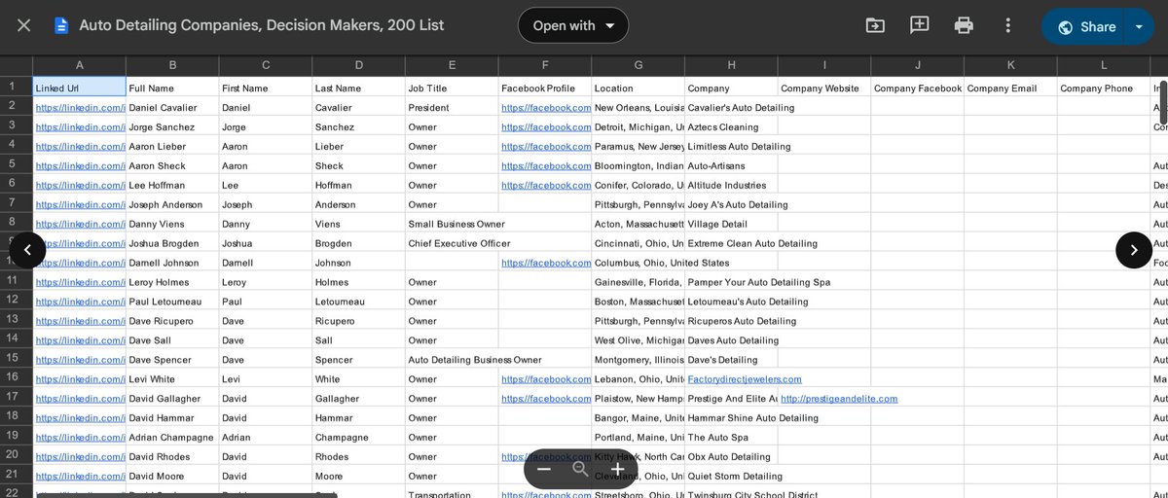The height and width of the screenshot is (498, 1168).
Task: Click the 'Letourneau' last name cell
Action: (x=358, y=302)
